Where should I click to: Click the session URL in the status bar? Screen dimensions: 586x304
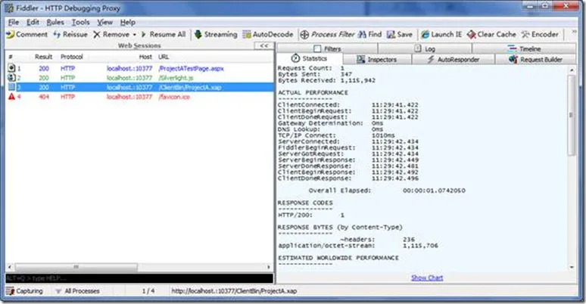tap(235, 291)
